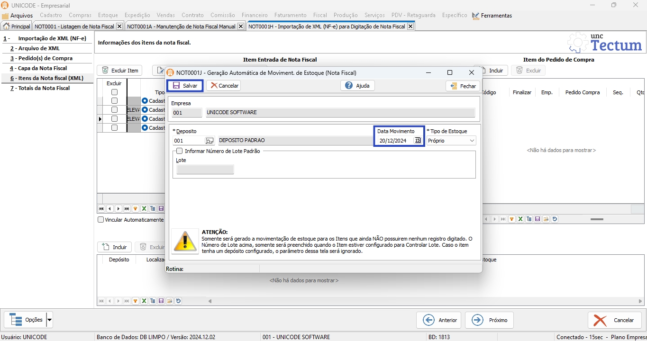Open the Ajuda help in the dialog

357,86
